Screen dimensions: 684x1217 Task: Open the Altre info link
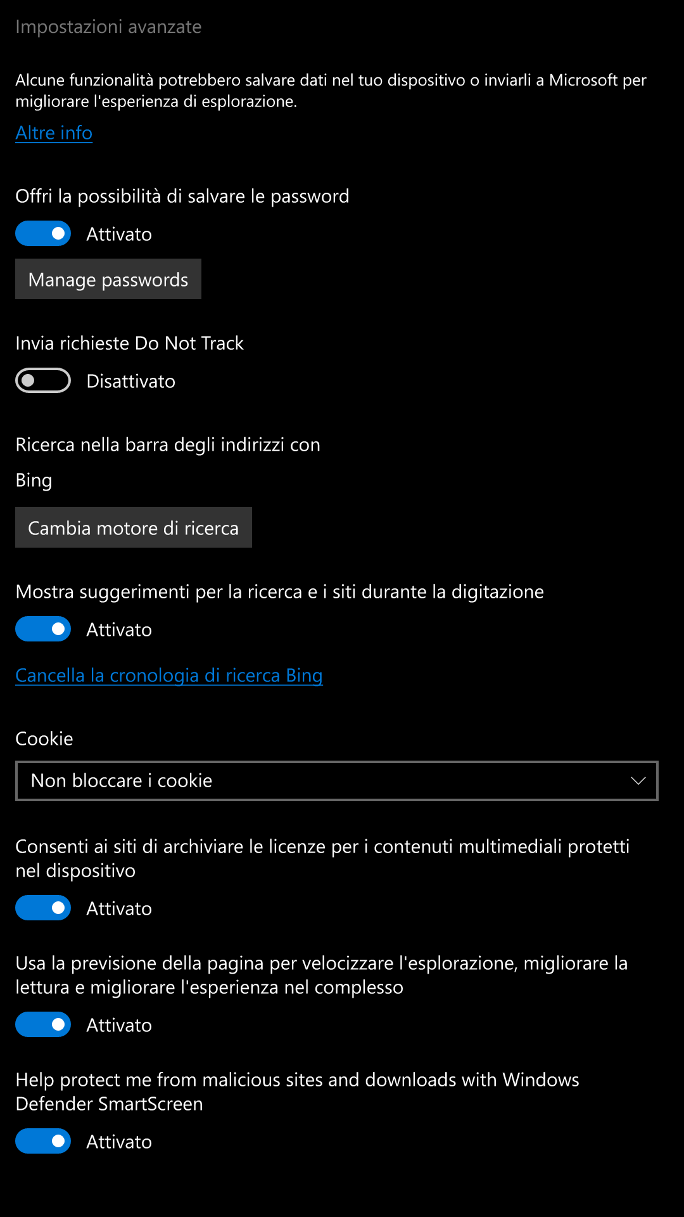click(54, 133)
